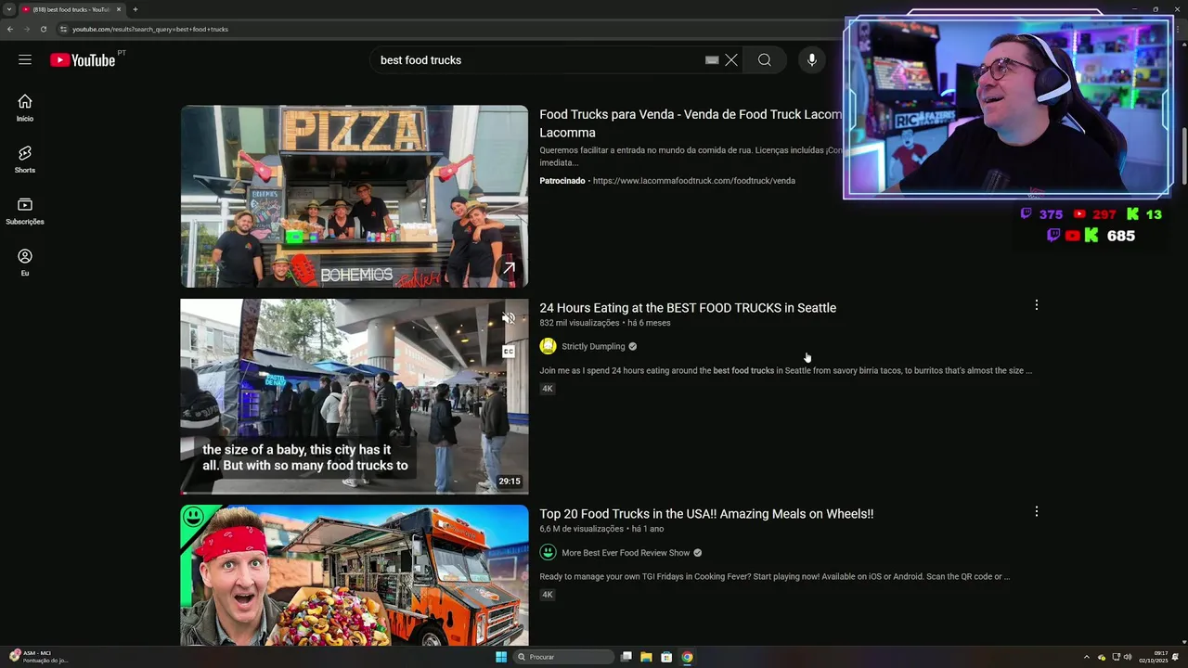The image size is (1188, 668).
Task: Click the 6,6 M de visualizações text
Action: [581, 529]
